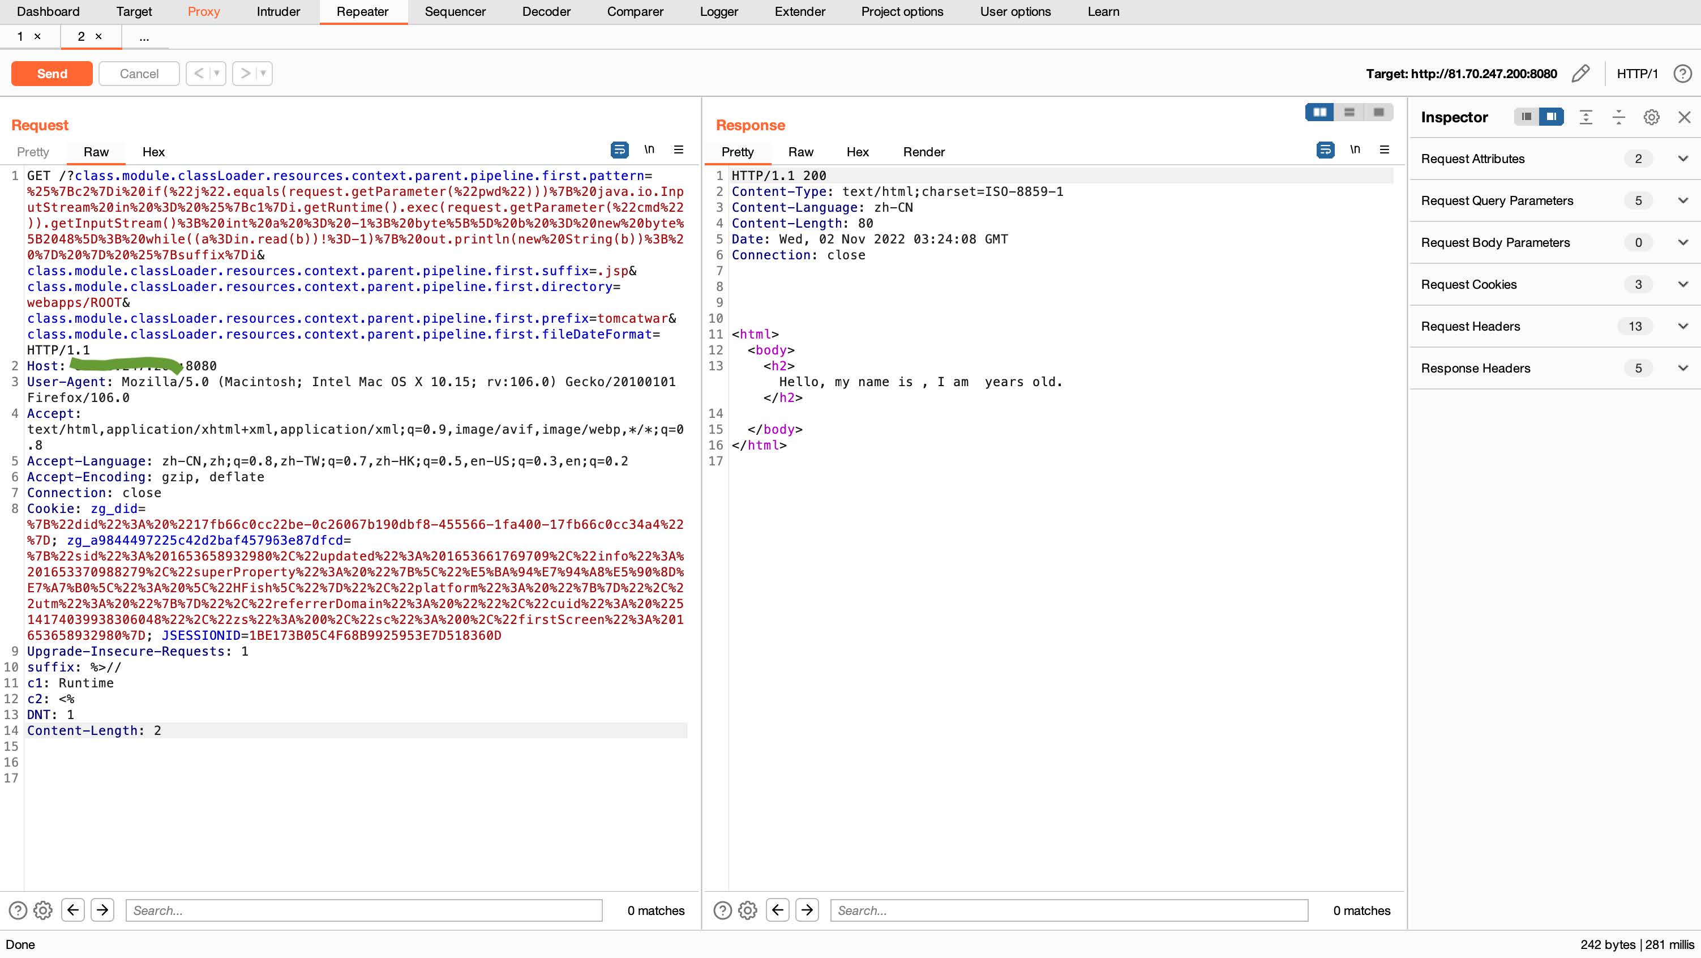Close Repeater tab 2
Screen dimensions: 1701x958
pos(98,36)
